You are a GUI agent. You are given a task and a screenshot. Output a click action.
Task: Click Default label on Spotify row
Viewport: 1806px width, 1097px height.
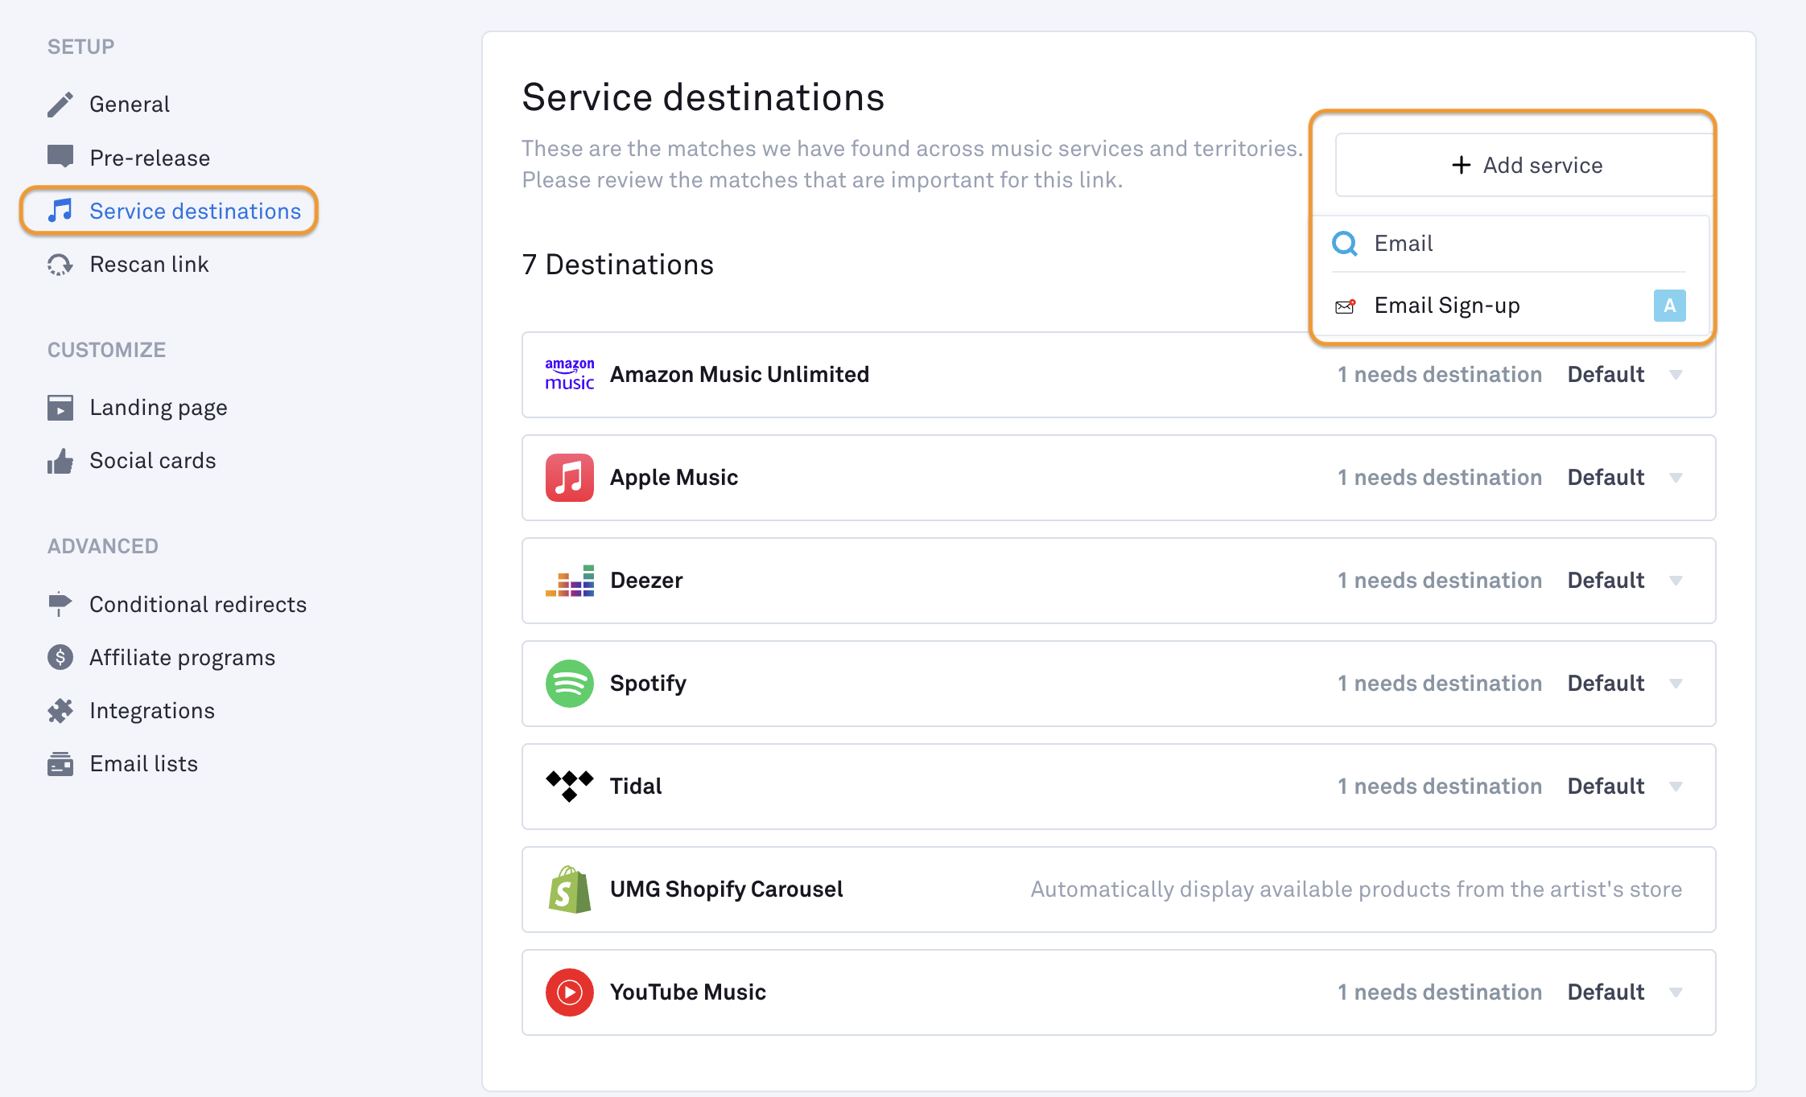click(1606, 684)
